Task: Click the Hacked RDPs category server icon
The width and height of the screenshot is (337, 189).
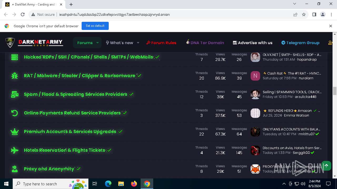Action: [14, 57]
